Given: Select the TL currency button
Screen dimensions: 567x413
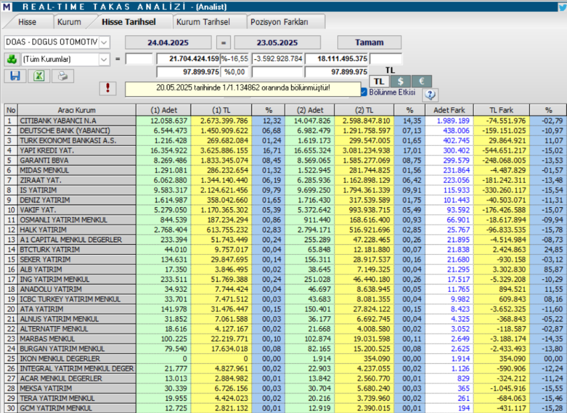Looking at the screenshot, I should coord(379,81).
